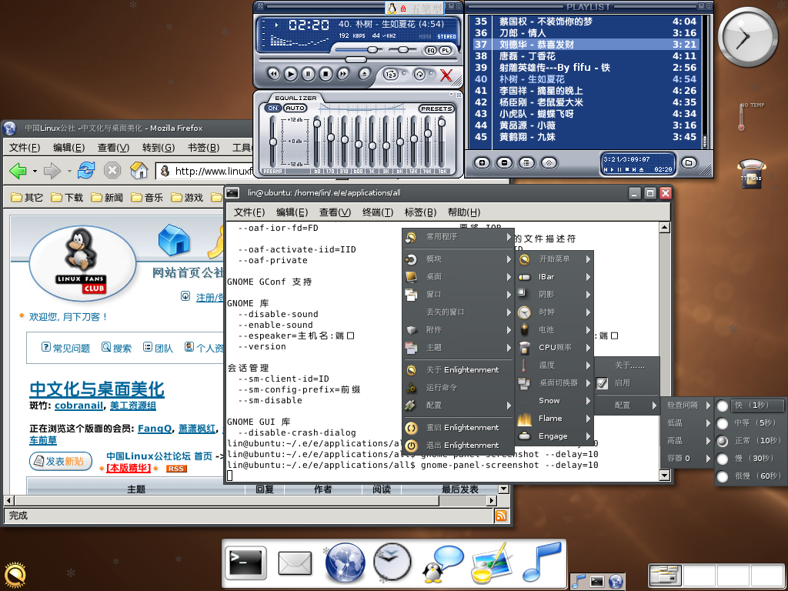Click the orange RSS badge on the forum page
The image size is (788, 591).
coord(176,469)
